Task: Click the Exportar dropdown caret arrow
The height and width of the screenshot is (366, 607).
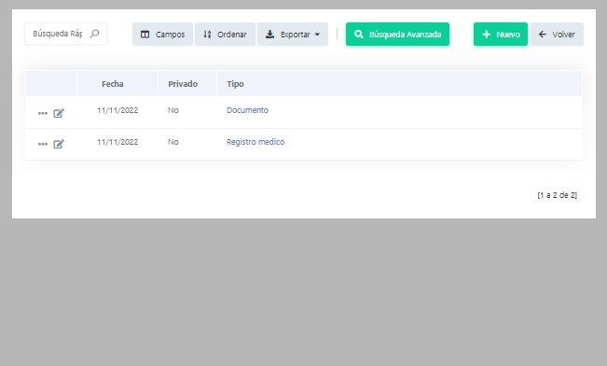Action: click(x=317, y=35)
